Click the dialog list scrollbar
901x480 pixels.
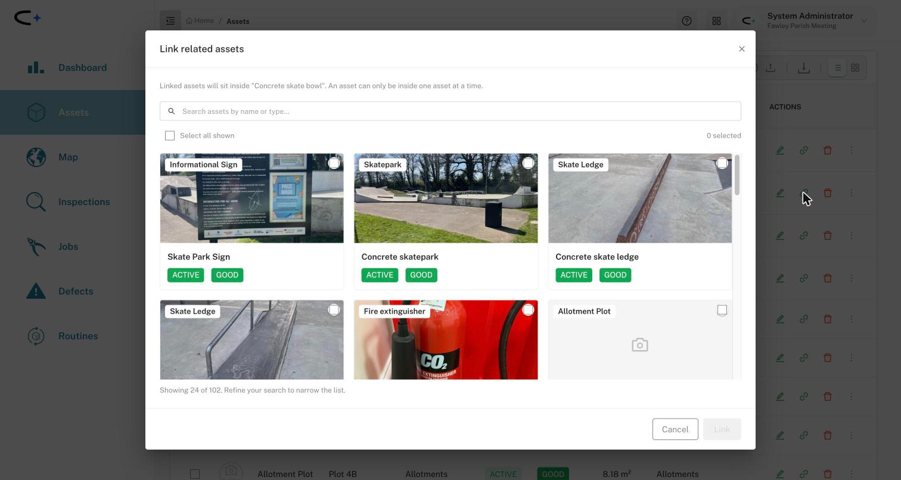(x=737, y=175)
